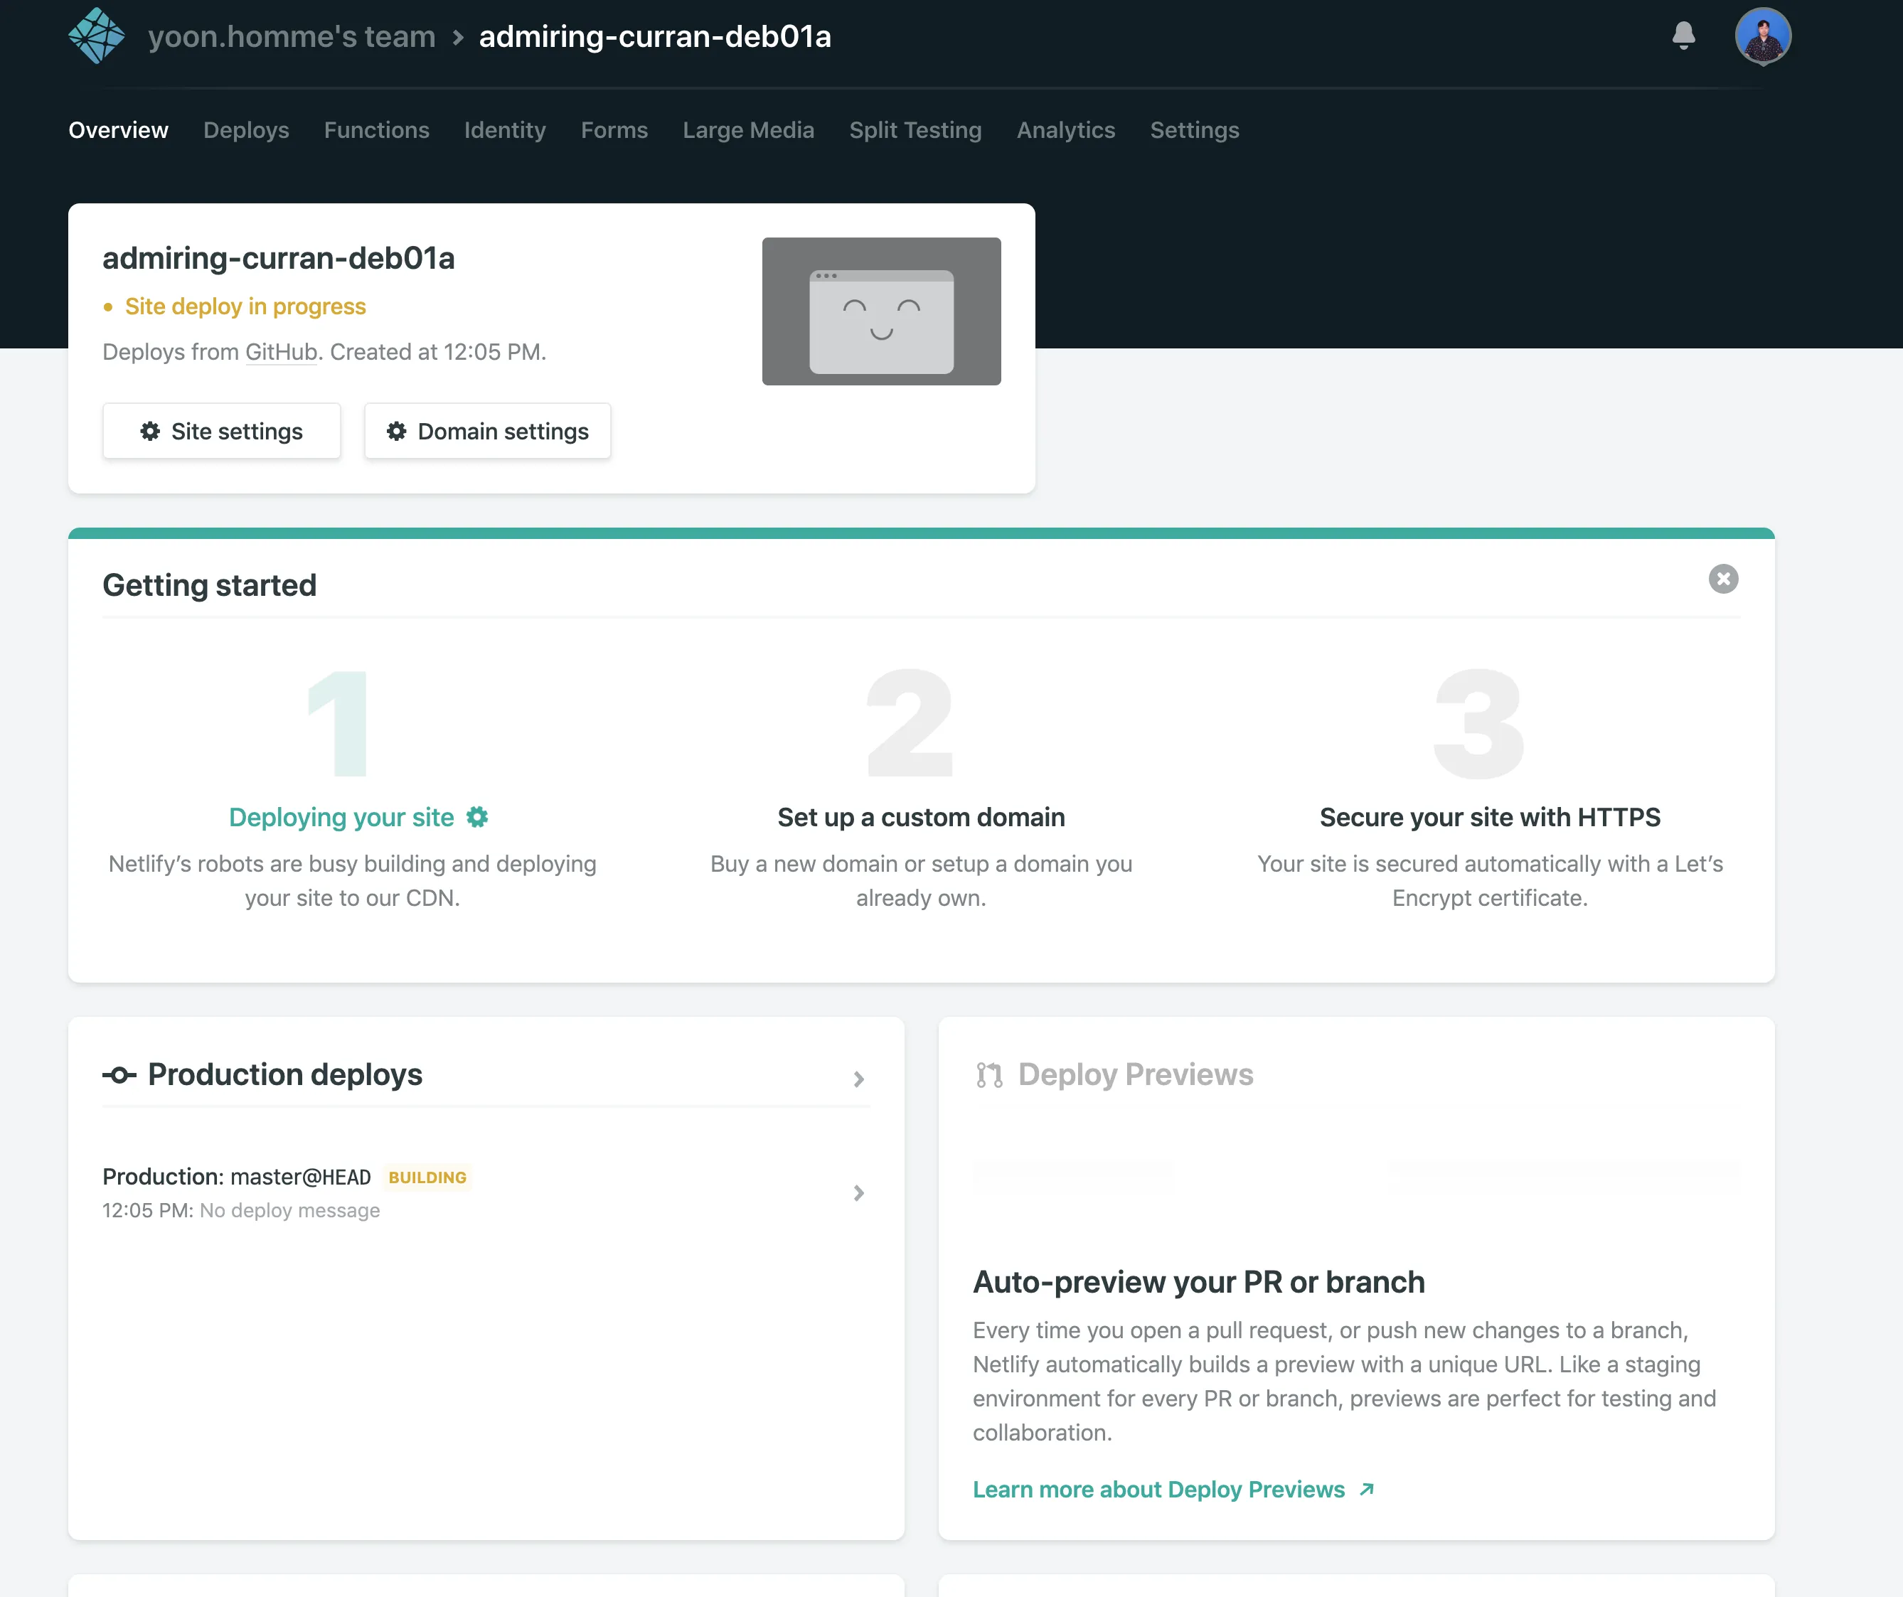Navigate to yoon.homme's team breadcrumb
This screenshot has width=1903, height=1597.
[292, 36]
